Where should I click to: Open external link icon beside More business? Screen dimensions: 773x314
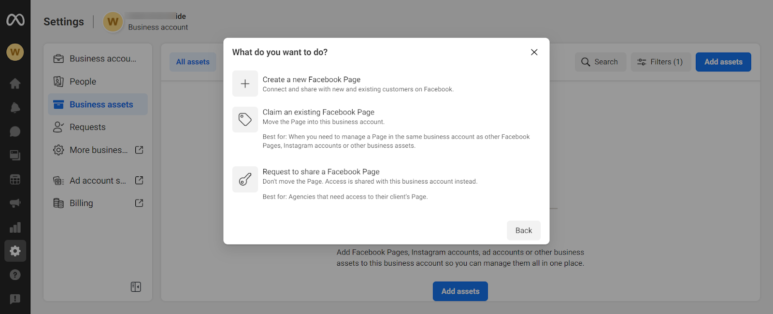(x=139, y=150)
